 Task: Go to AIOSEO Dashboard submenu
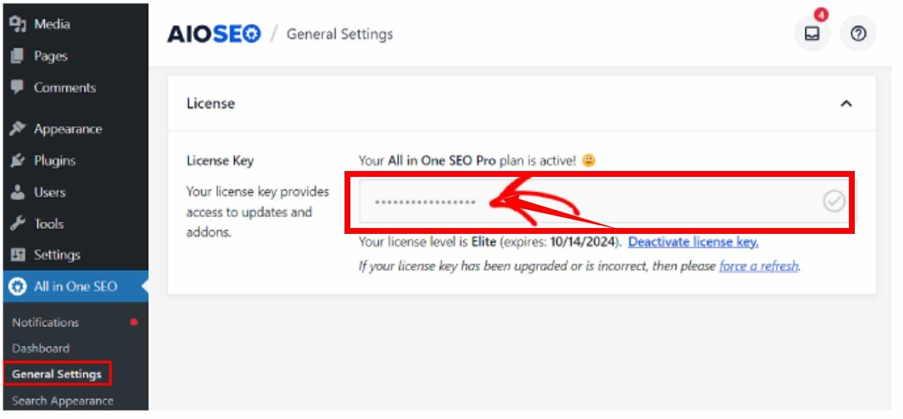pos(41,348)
